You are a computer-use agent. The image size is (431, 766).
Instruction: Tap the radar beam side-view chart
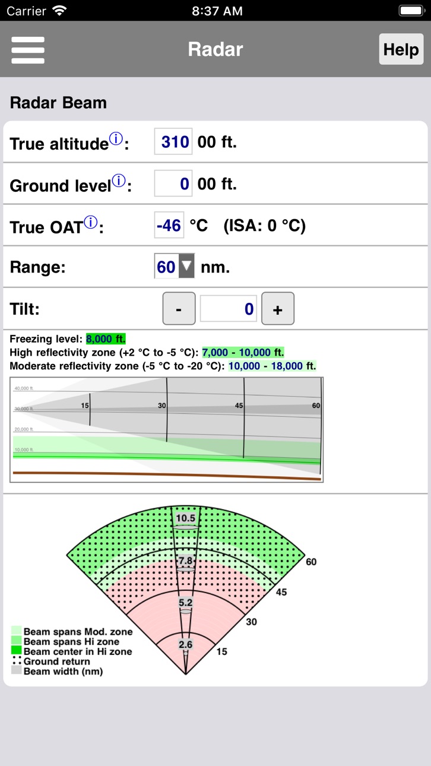pos(167,429)
